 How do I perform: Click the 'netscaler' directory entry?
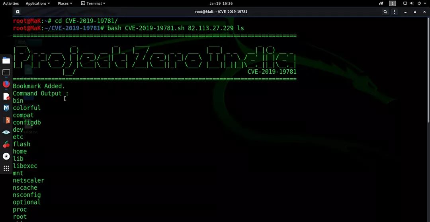coord(29,180)
